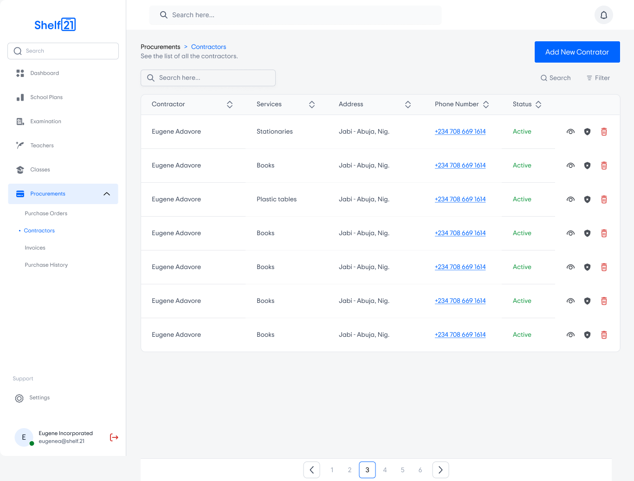The image size is (634, 481).
Task: Click the Procurements card icon
Action: 20,194
